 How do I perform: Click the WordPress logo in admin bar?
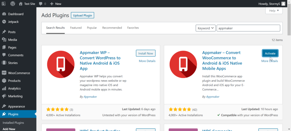(13, 4)
